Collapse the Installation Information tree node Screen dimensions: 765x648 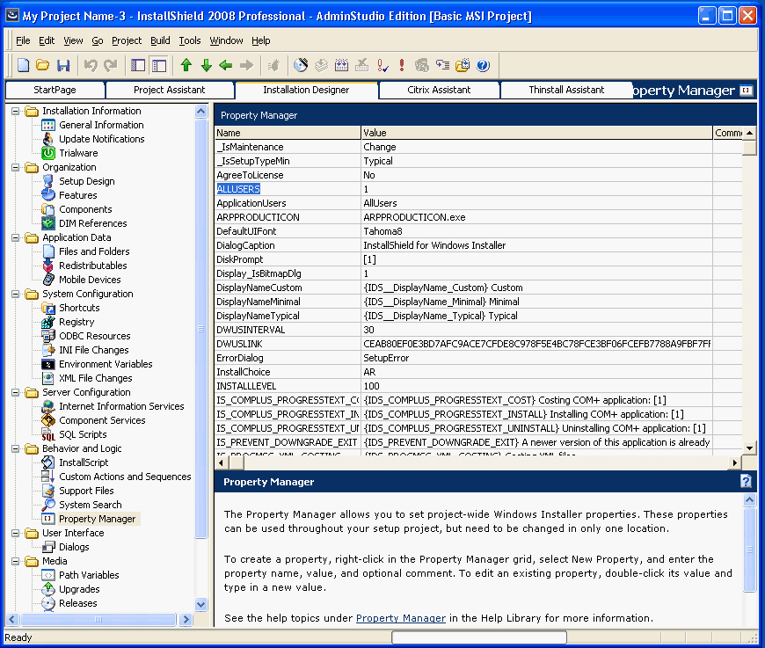pyautogui.click(x=16, y=111)
